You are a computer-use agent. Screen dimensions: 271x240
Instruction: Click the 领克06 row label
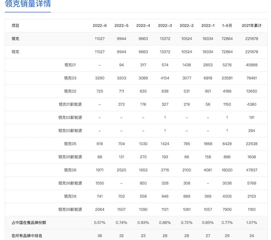70,170
